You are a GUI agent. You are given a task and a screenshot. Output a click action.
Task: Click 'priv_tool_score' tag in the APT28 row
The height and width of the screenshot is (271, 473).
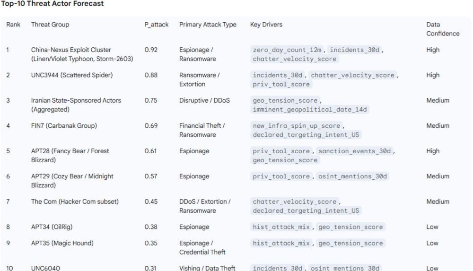[x=281, y=151]
